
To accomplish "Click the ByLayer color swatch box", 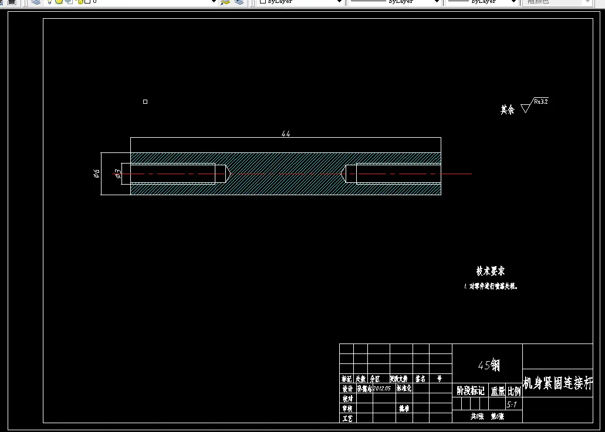I will coord(263,2).
